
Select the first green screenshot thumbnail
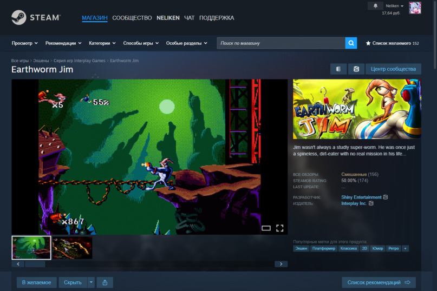(x=31, y=248)
